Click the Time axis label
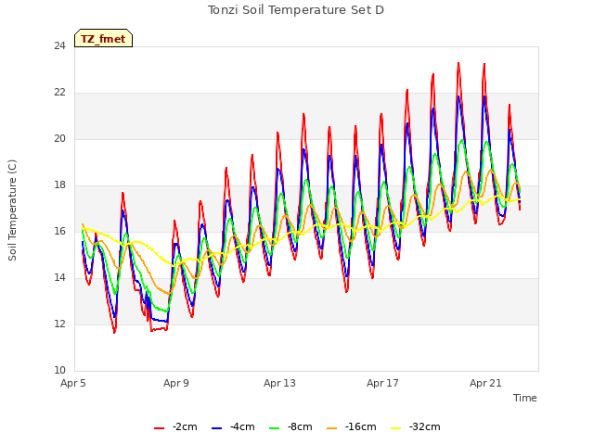Screen dimensions: 594x445 (525, 398)
